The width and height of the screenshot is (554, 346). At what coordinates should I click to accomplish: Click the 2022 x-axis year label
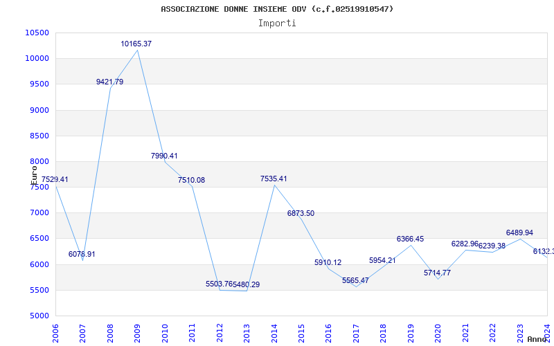(492, 333)
